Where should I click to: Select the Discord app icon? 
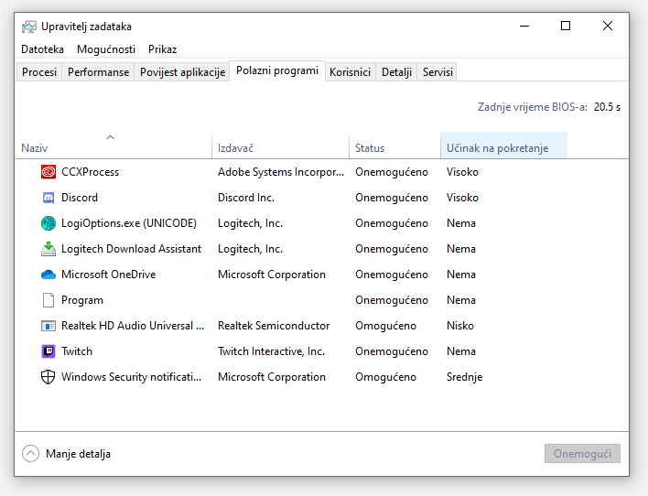49,198
